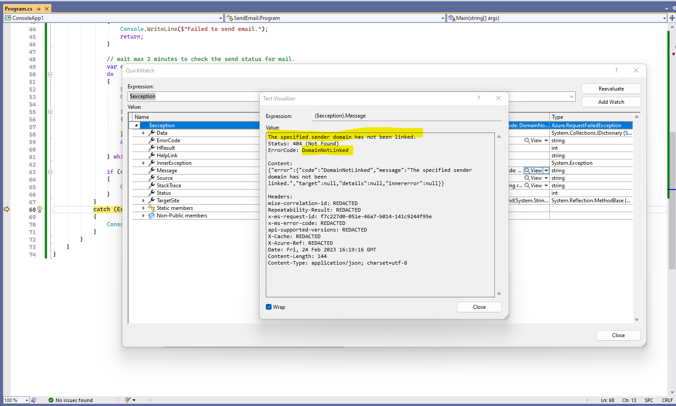
Task: Expand the Data node
Action: point(143,133)
